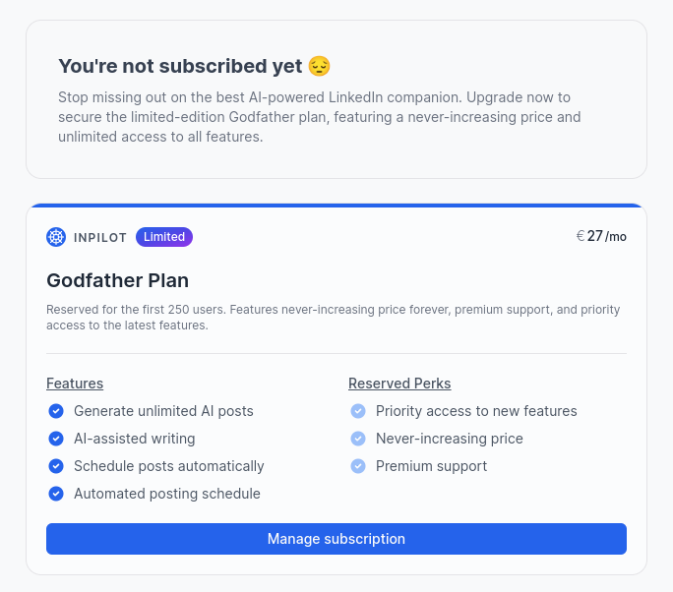
Task: Click the InPilot ship wheel logo icon
Action: coord(56,237)
